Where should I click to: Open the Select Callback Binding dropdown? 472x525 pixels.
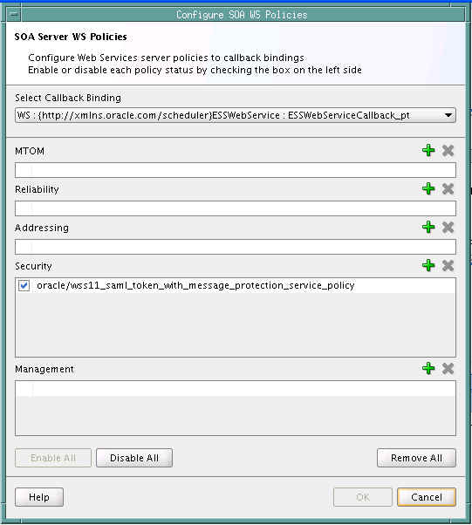pyautogui.click(x=236, y=115)
